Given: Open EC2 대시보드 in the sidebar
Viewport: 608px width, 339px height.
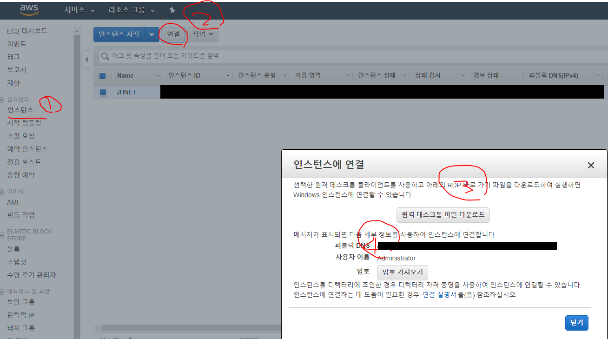Looking at the screenshot, I should pos(27,31).
